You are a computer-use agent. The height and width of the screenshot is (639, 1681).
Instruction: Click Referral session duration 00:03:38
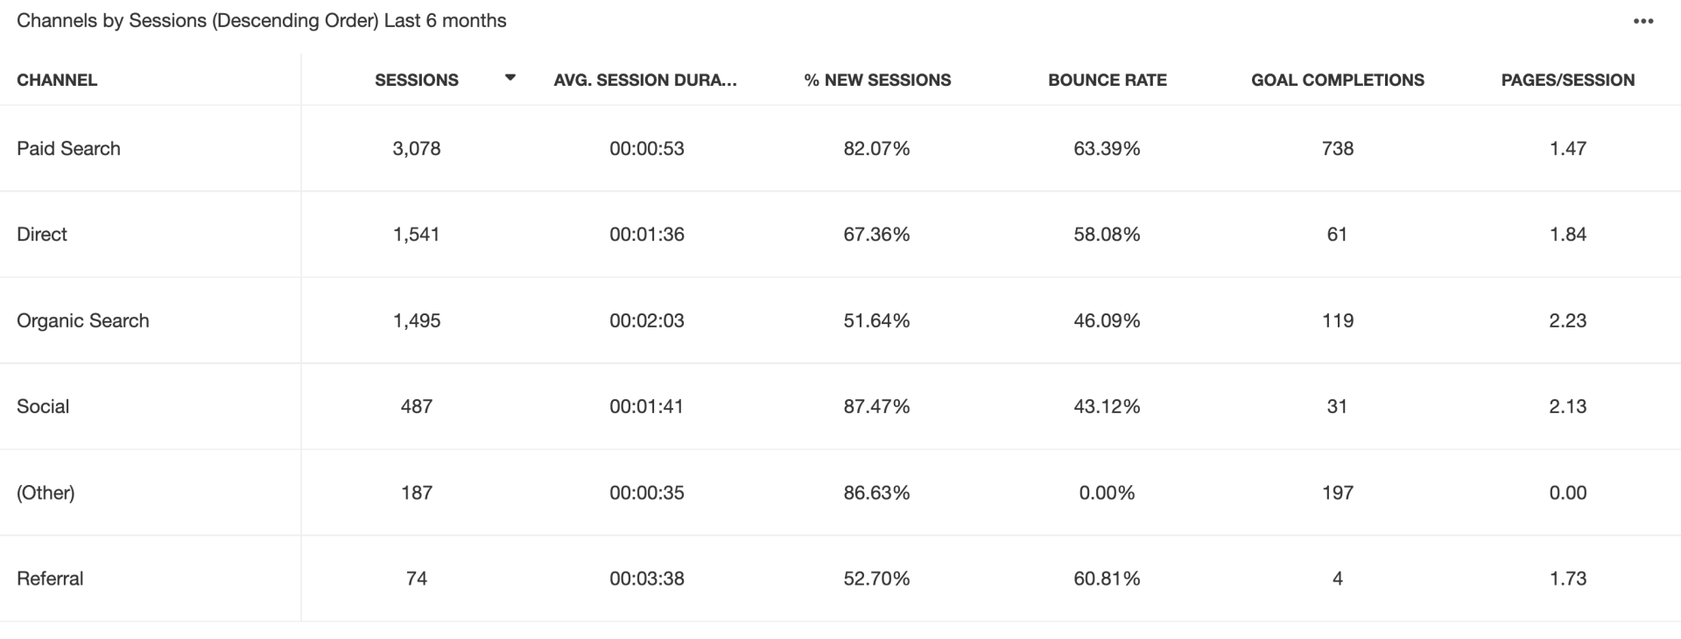647,579
